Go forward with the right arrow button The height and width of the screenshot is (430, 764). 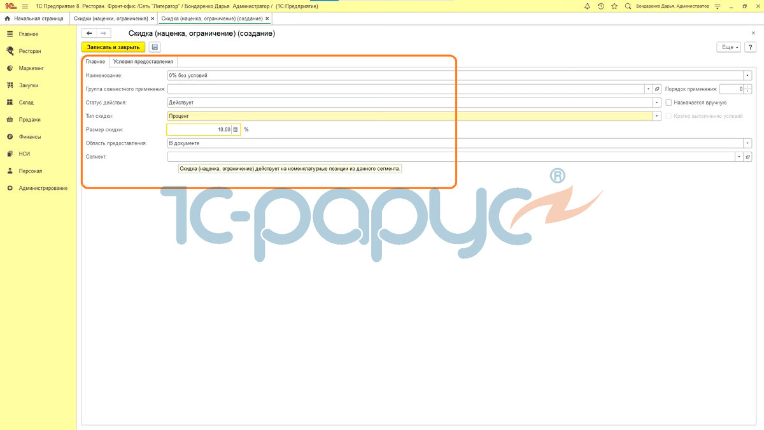click(104, 33)
